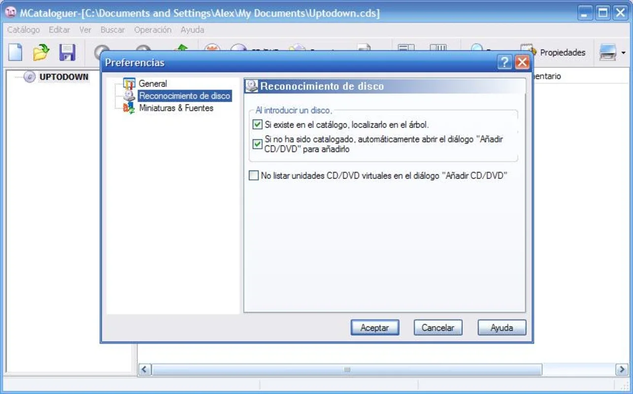Close the Preferencias dialog with the red X

click(522, 63)
